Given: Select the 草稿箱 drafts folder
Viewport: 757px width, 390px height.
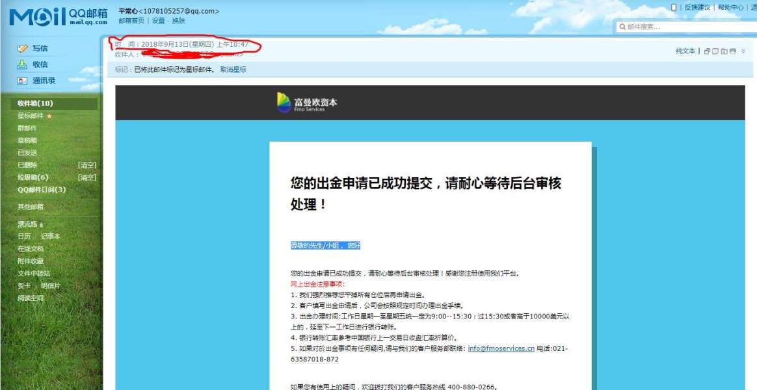Looking at the screenshot, I should [27, 140].
